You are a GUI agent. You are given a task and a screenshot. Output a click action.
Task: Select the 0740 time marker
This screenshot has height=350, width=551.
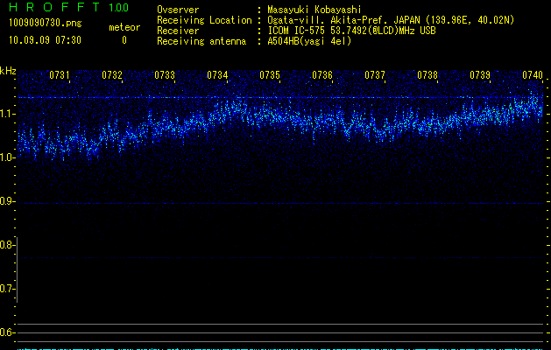(x=532, y=76)
